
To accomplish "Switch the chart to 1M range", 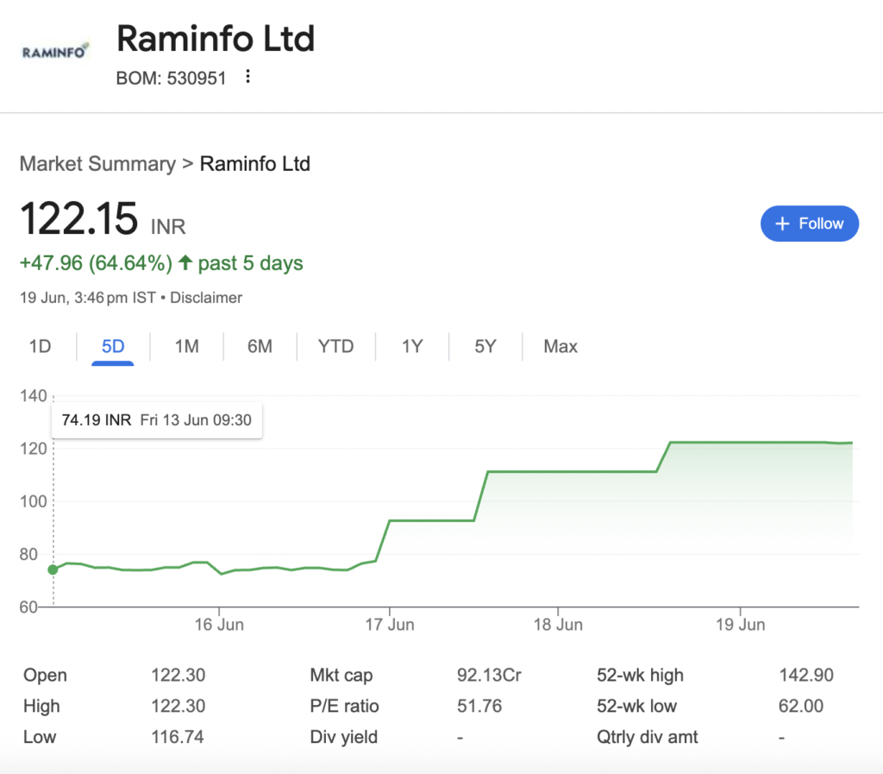I will click(x=186, y=346).
